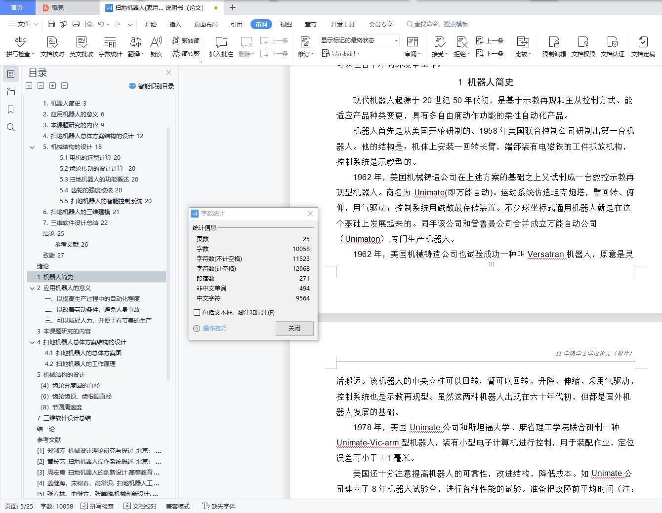Click the Print icon in the quick access toolbar

(x=76, y=24)
